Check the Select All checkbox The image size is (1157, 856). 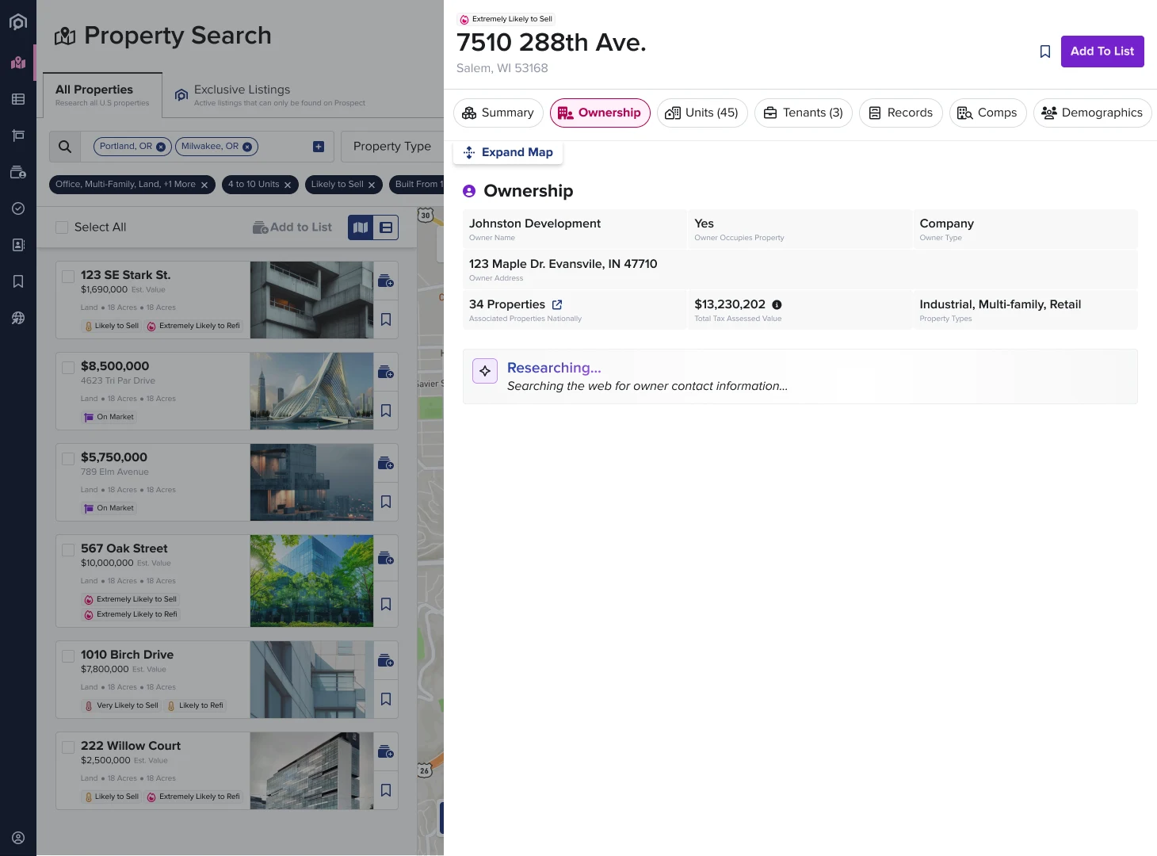click(62, 227)
